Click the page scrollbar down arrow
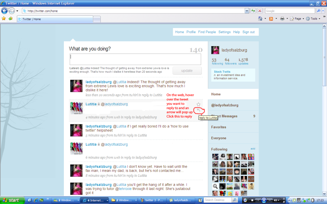 coord(324,194)
